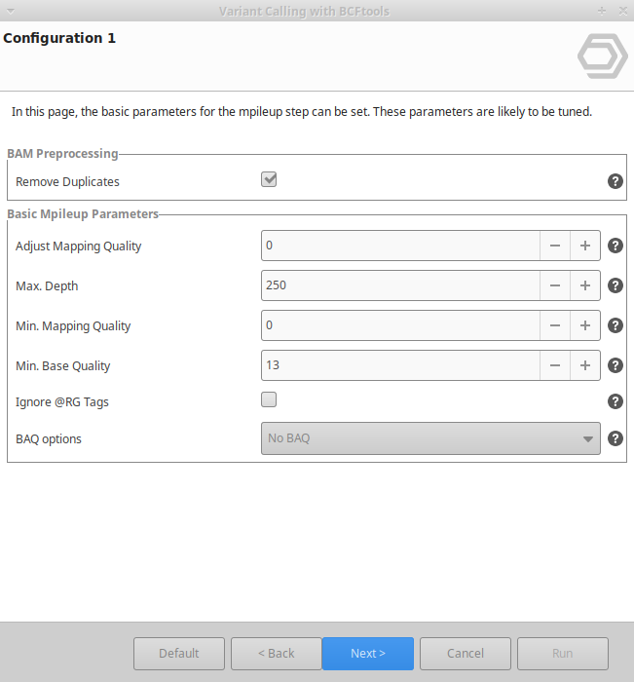Show help for Ignore @RG Tags

(615, 401)
